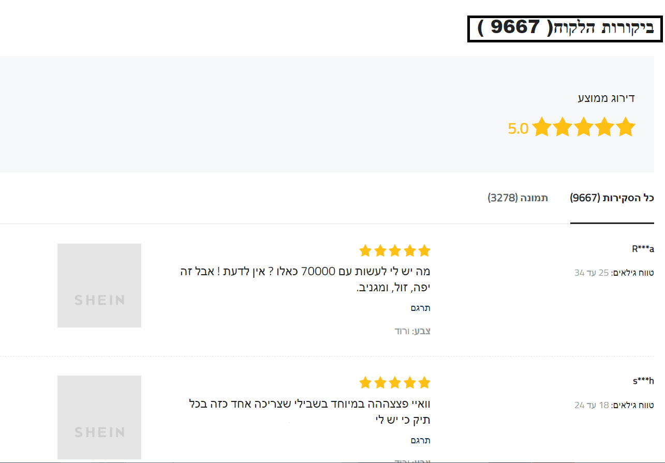
Task: Click the review text mentioning 70000
Action: [305, 279]
